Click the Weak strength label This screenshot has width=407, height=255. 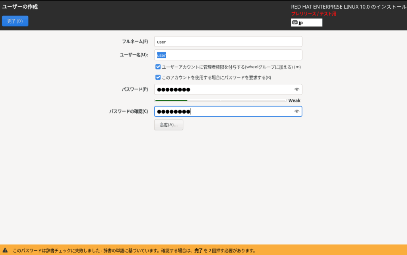click(x=294, y=100)
